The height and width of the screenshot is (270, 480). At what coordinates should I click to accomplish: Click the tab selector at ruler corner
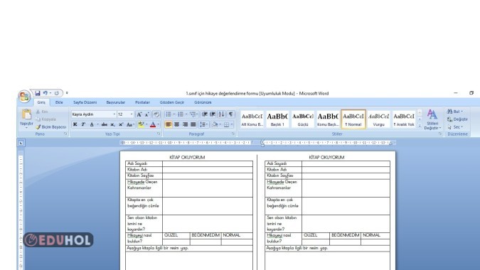[x=21, y=143]
